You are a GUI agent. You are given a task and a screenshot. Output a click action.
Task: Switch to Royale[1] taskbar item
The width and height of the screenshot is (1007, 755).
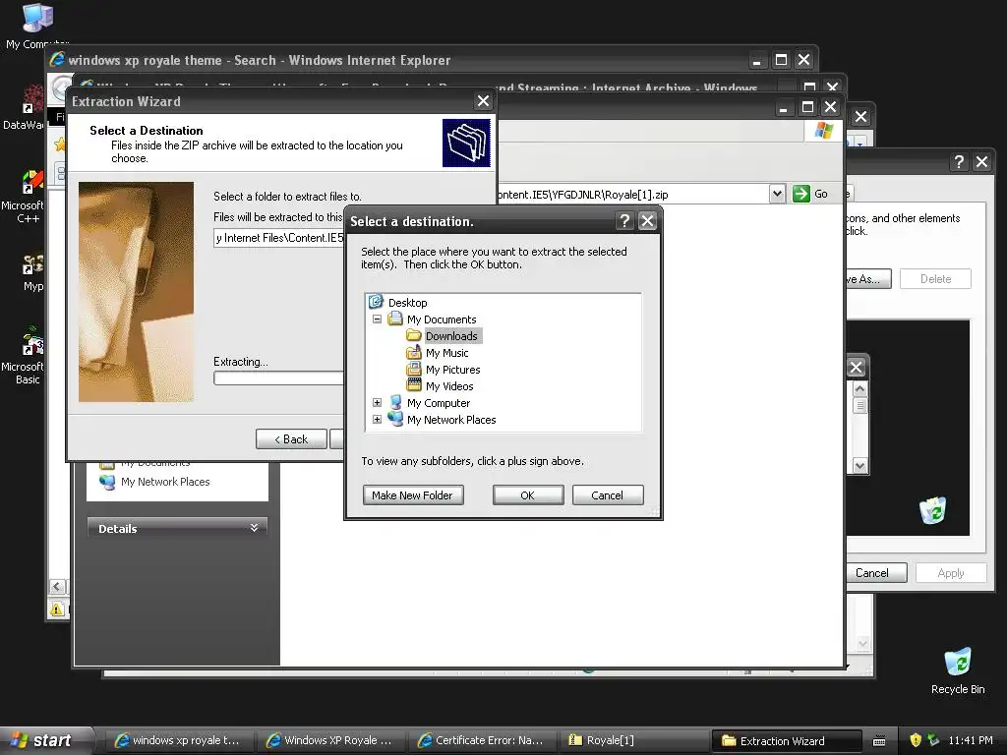632,740
